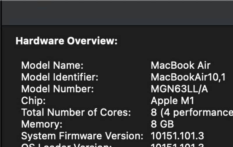Select the Model Name label
The width and height of the screenshot is (233, 147).
52,65
